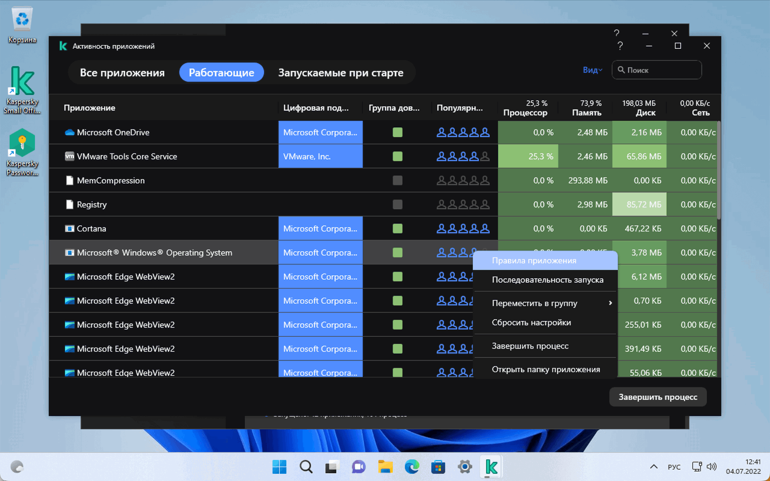
Task: Launch Microsoft Edge from the taskbar
Action: [x=412, y=467]
